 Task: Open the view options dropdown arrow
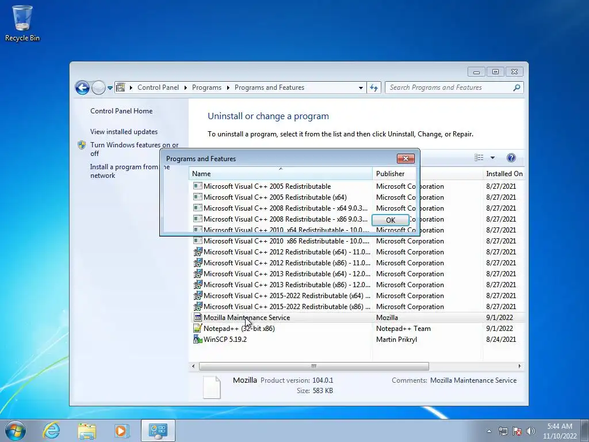pyautogui.click(x=492, y=158)
